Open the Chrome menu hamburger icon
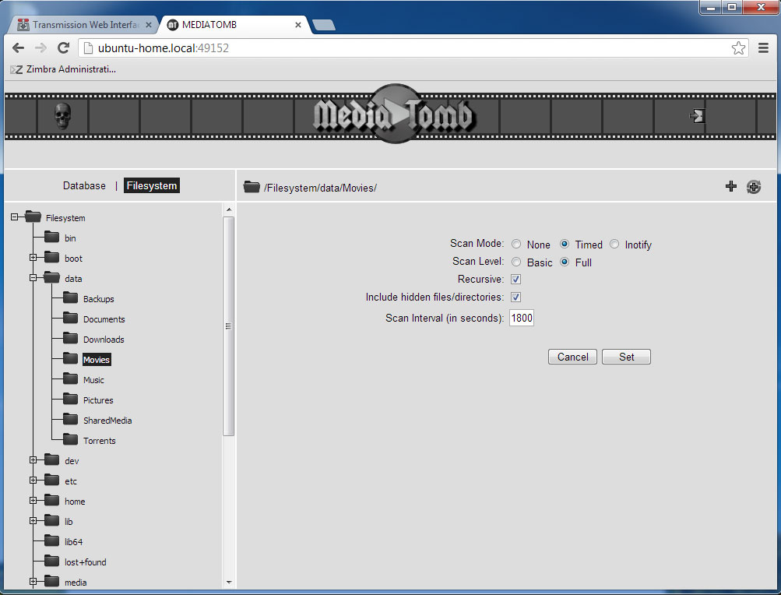 [763, 48]
